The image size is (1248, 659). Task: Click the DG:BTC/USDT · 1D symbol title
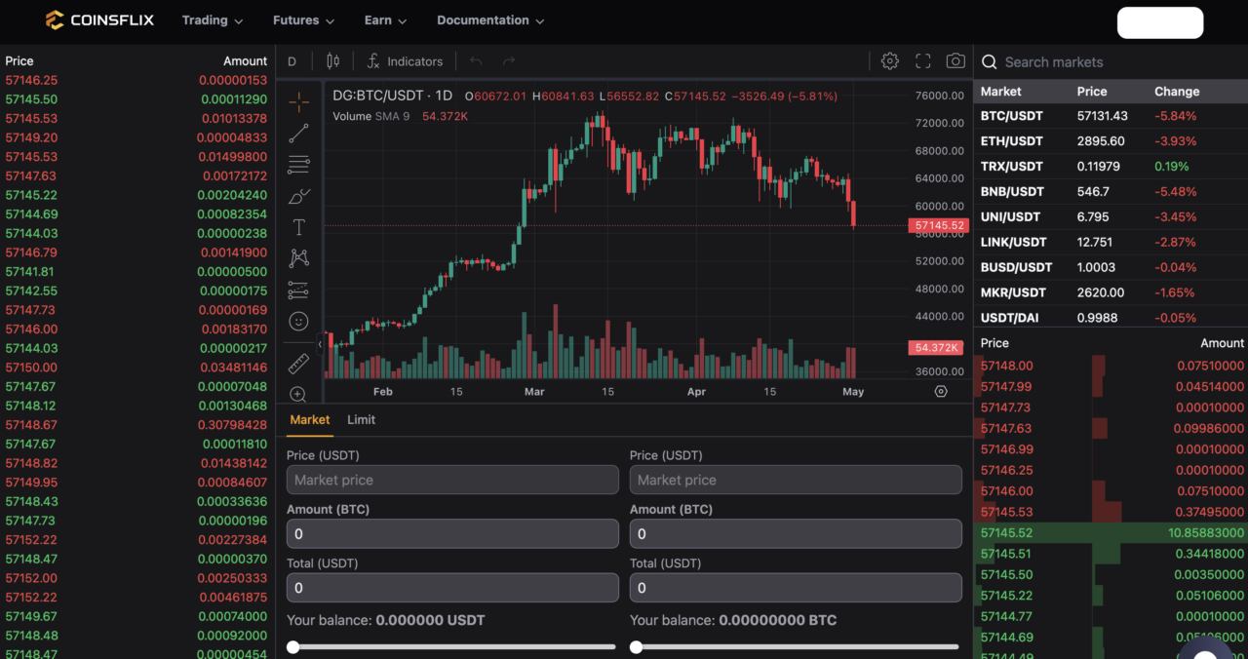click(x=393, y=96)
